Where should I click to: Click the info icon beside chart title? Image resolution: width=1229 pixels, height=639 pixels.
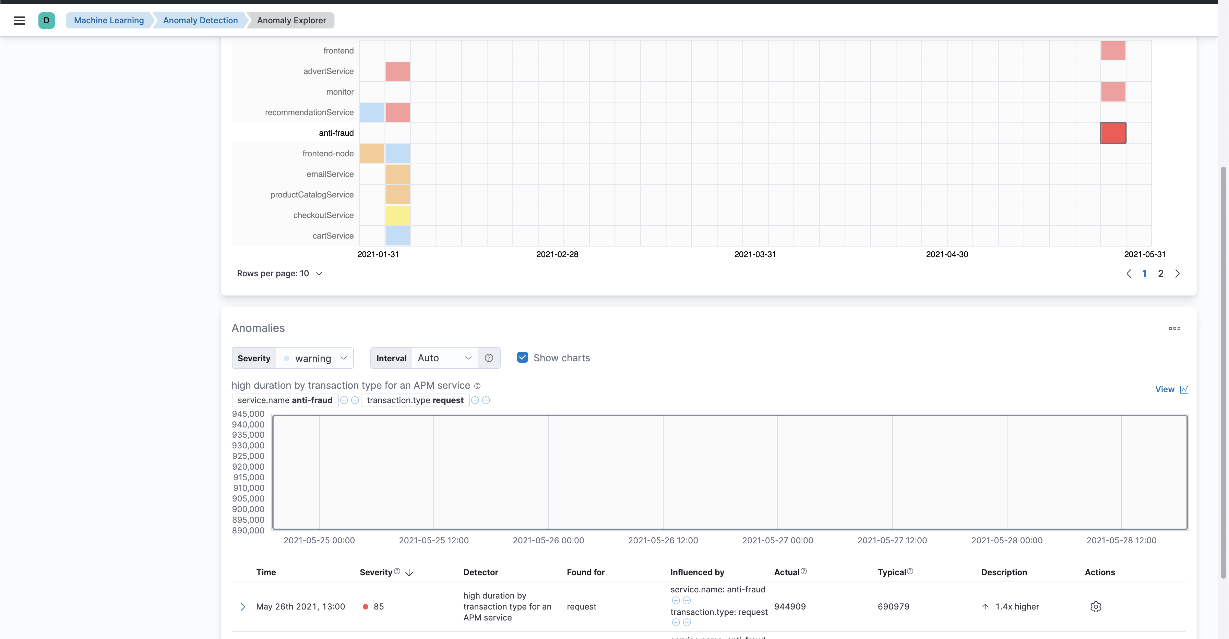tap(477, 386)
